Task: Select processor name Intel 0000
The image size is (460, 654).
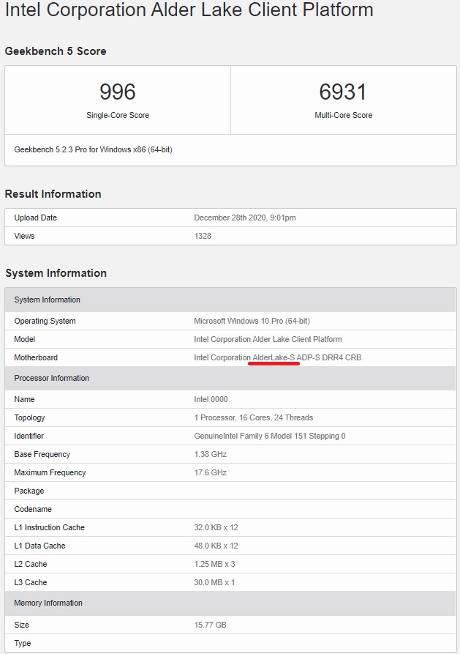Action: coord(211,400)
